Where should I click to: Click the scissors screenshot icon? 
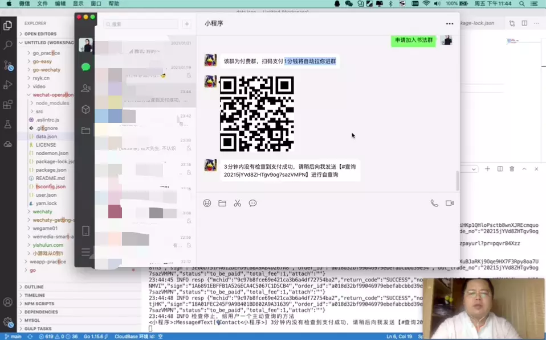coord(238,203)
